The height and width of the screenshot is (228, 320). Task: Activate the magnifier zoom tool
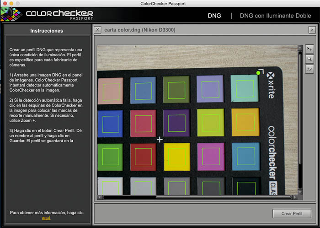tap(309, 59)
